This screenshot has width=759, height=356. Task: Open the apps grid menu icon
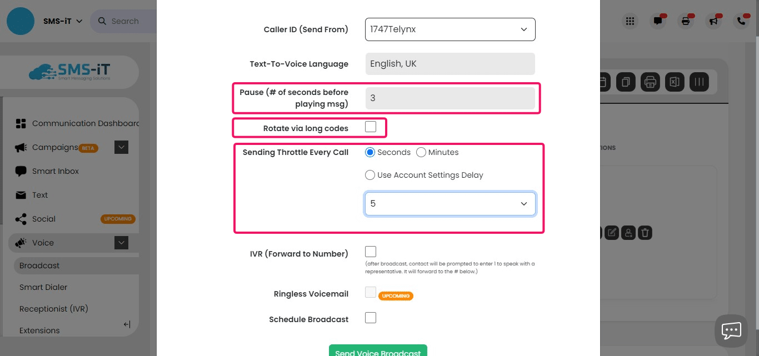point(630,21)
